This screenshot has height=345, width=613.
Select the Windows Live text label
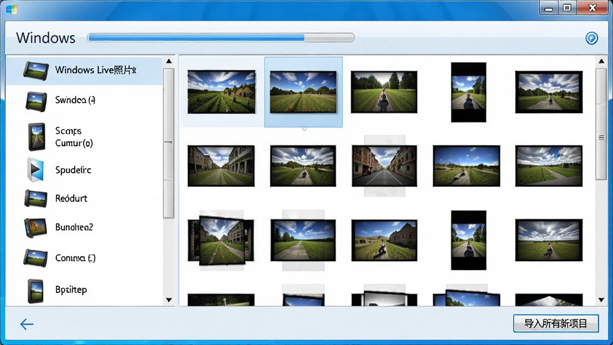point(95,70)
